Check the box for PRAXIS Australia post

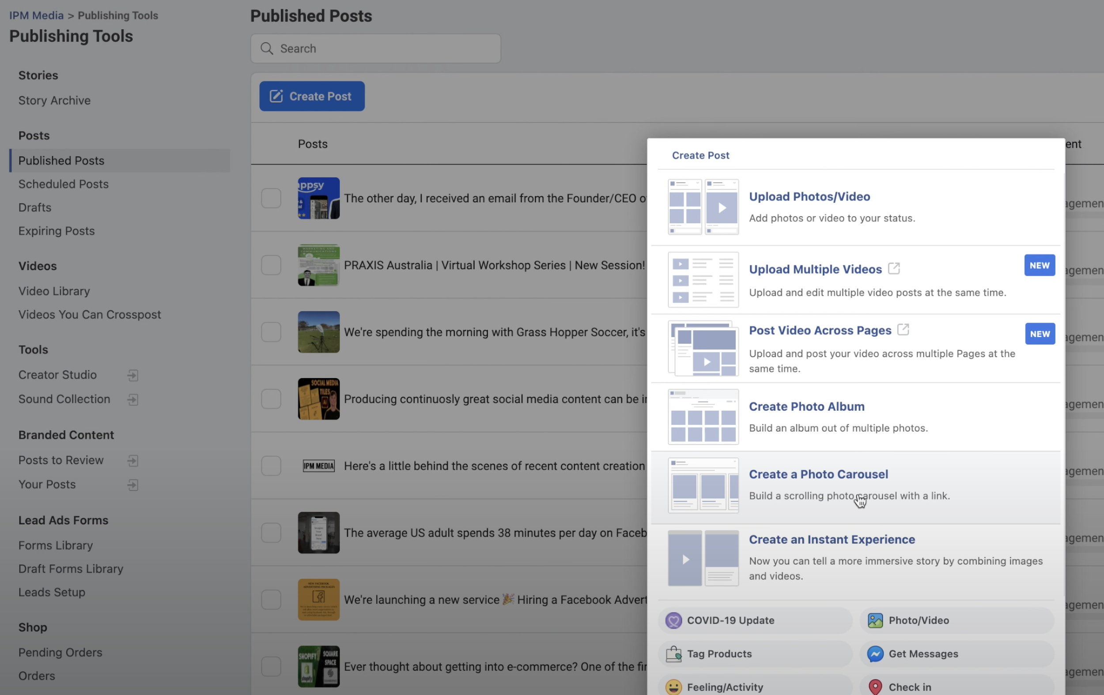tap(271, 265)
